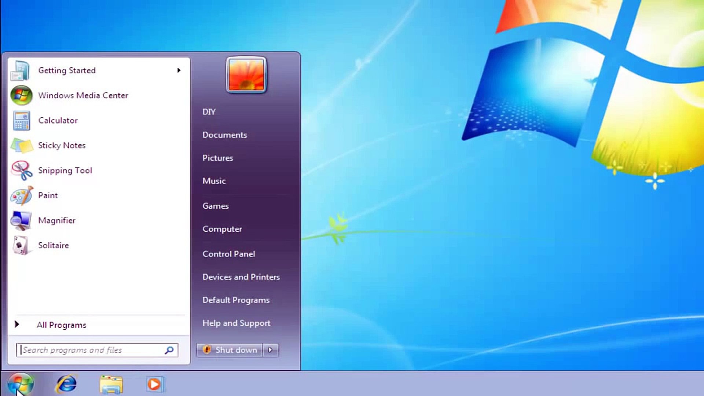Viewport: 704px width, 396px height.
Task: Open Windows Explorer folder on the taskbar
Action: point(111,384)
